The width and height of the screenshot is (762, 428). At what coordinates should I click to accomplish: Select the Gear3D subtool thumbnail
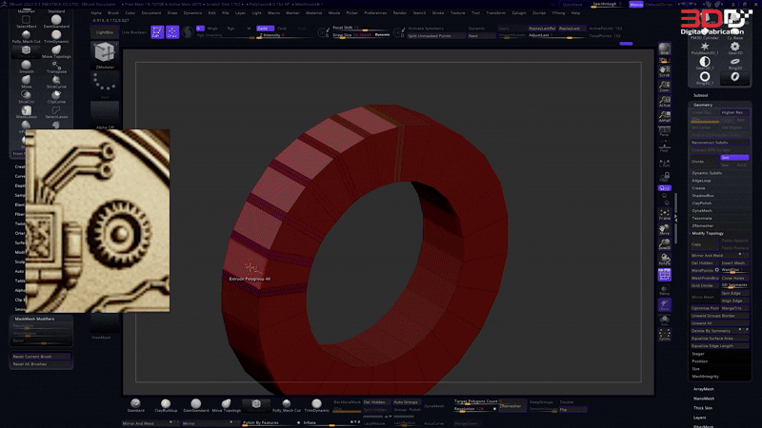tap(735, 47)
